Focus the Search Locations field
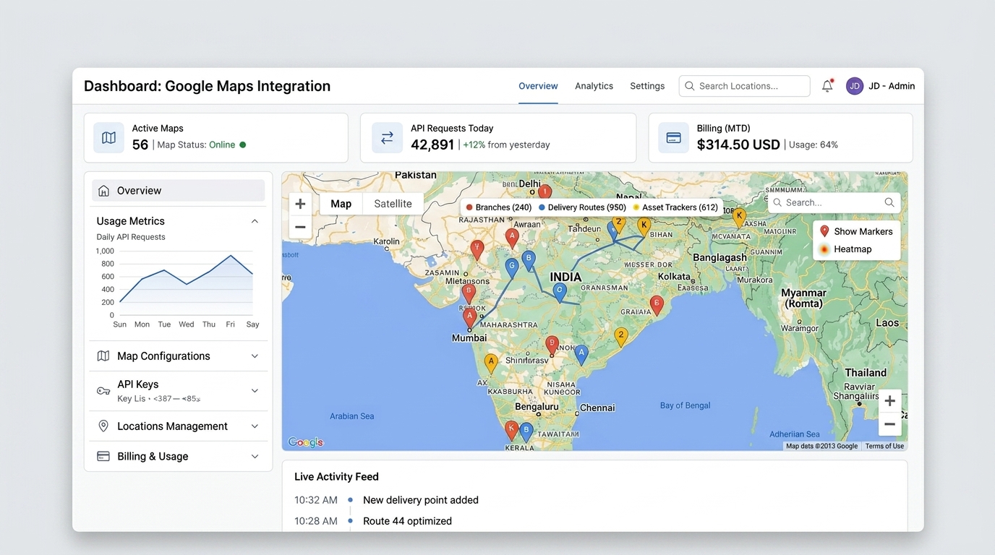This screenshot has width=995, height=555. 744,86
